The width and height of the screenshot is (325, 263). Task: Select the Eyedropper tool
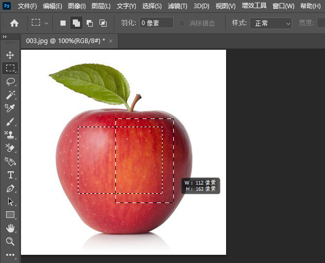click(x=10, y=108)
